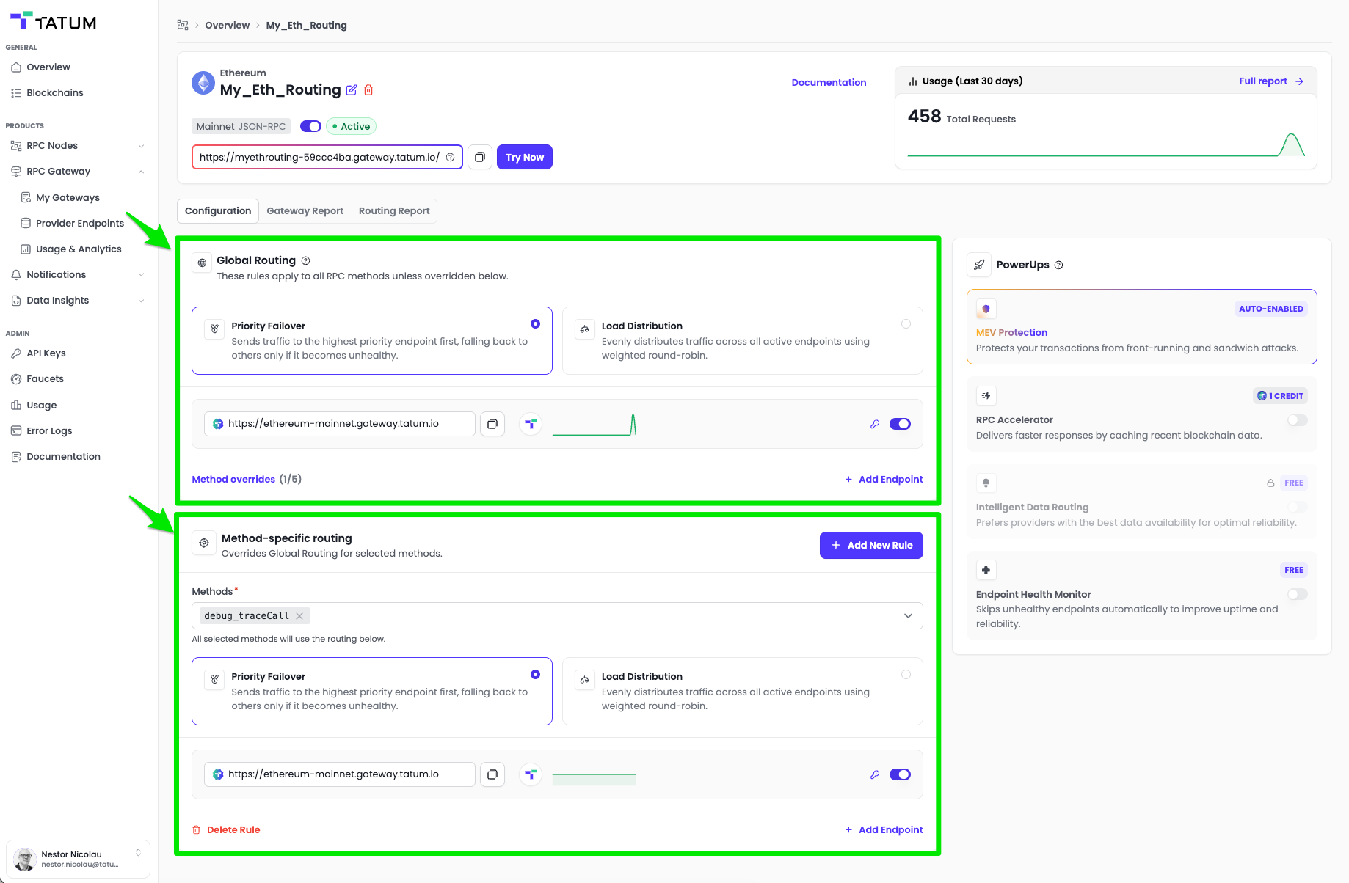Open the Global Routing help tooltip

pos(306,260)
